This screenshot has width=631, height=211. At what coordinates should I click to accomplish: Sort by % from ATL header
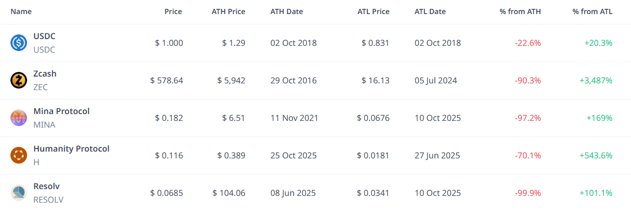[x=593, y=11]
